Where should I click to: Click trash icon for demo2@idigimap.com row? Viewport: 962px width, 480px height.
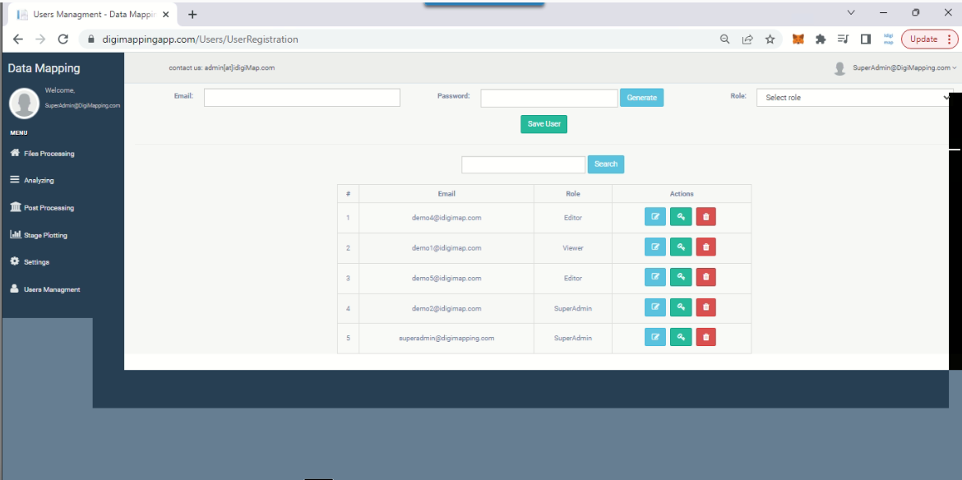pos(705,307)
